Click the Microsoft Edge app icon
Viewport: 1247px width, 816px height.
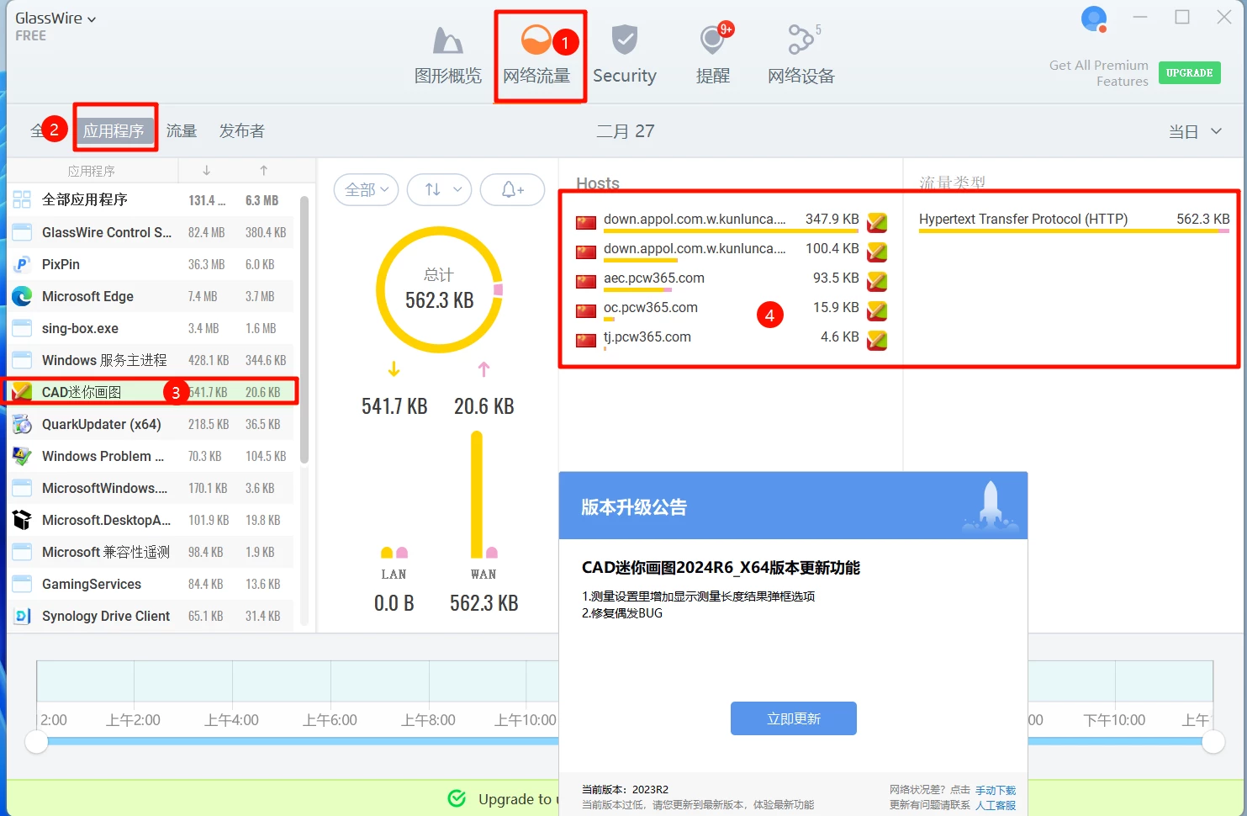[x=22, y=296]
